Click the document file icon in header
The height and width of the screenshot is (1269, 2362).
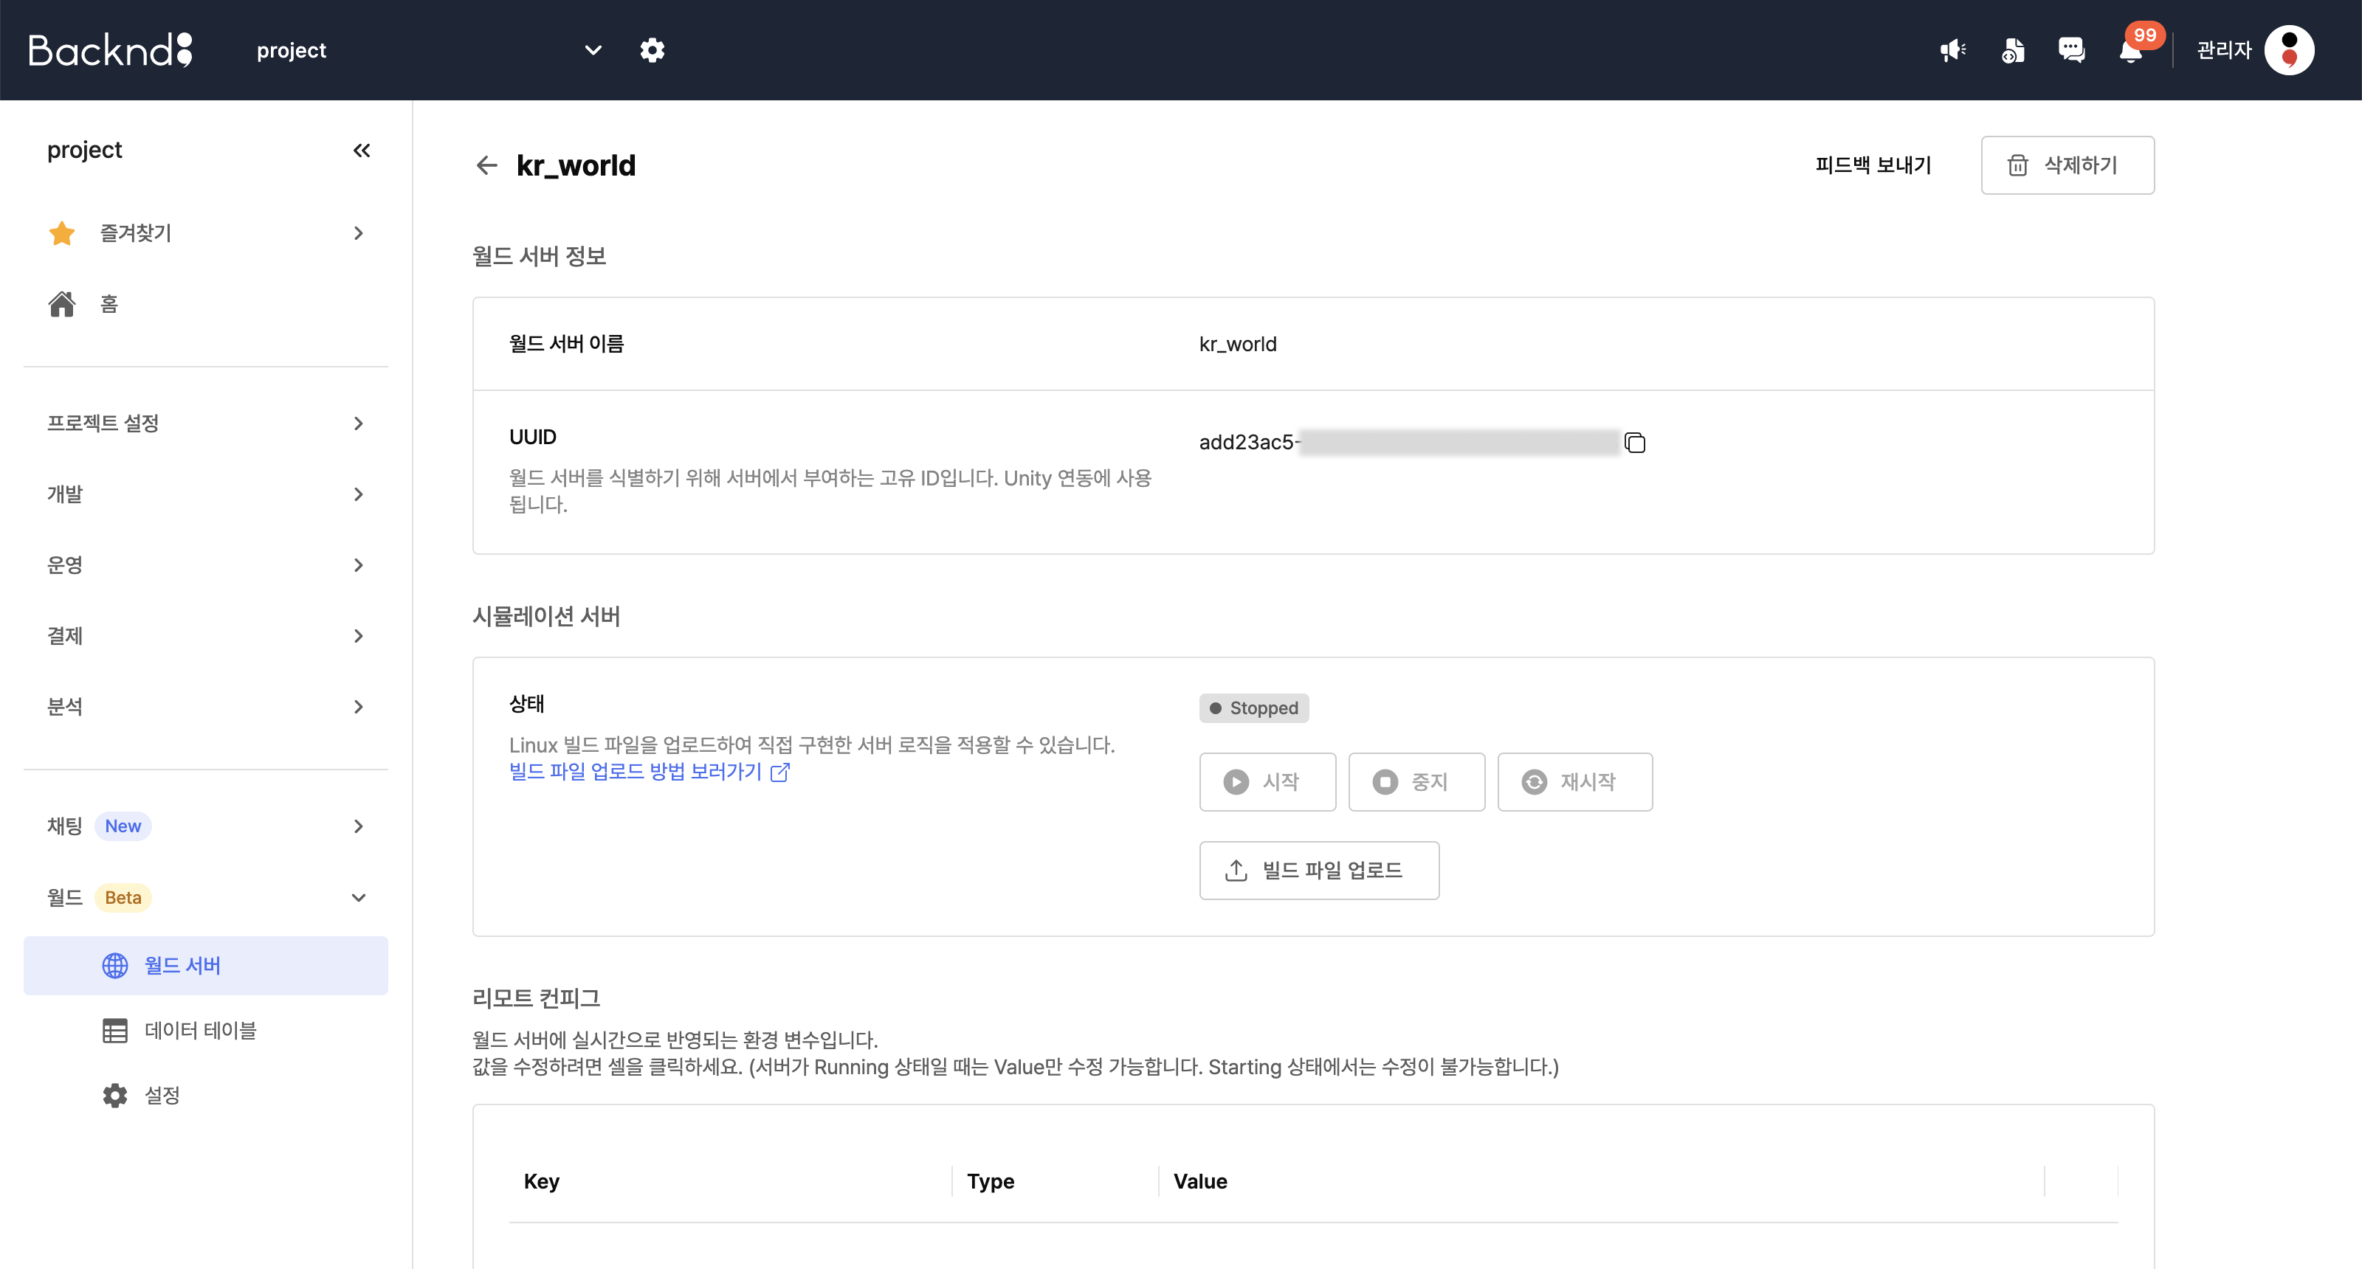click(x=2013, y=50)
